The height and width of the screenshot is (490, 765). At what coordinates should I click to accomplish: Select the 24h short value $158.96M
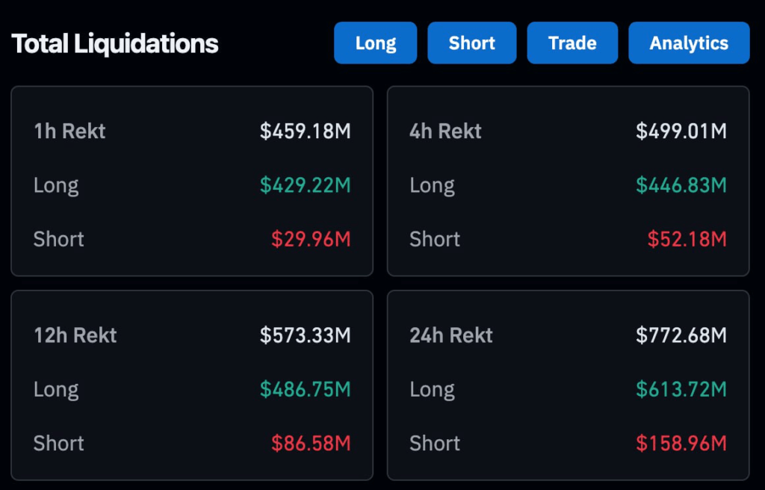coord(681,443)
